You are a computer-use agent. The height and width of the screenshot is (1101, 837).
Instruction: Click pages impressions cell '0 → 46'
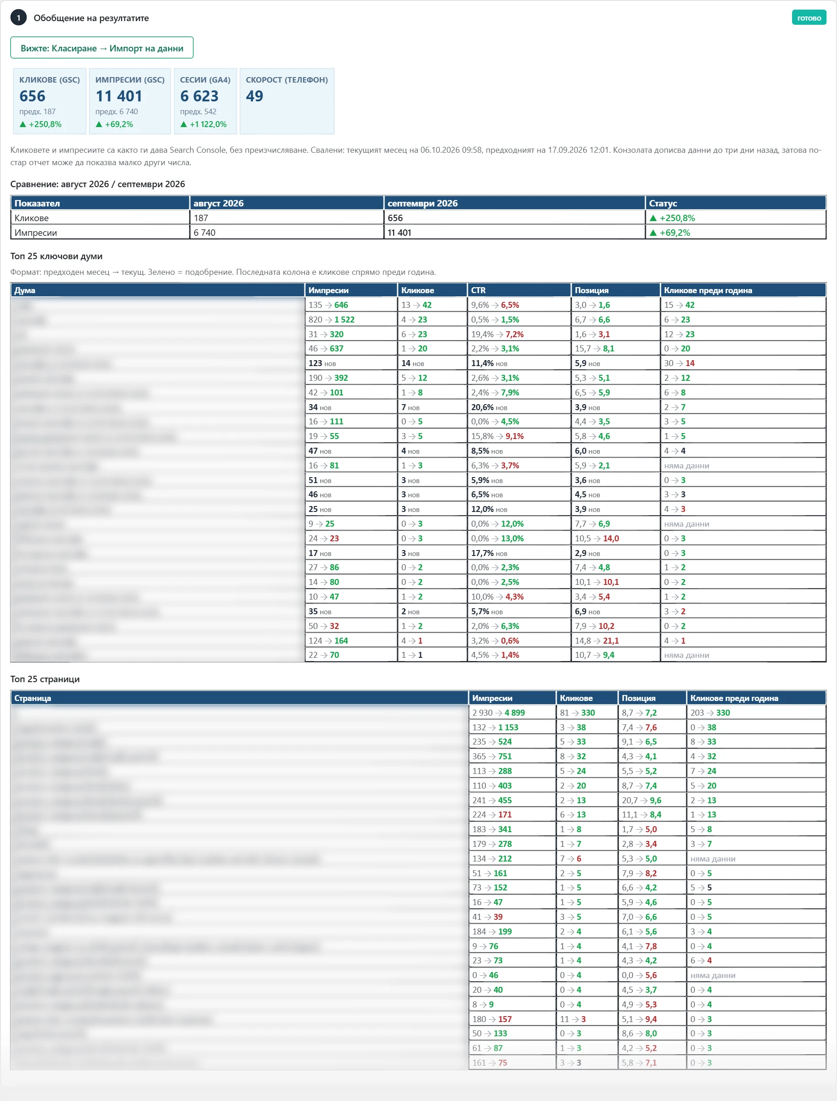point(512,975)
